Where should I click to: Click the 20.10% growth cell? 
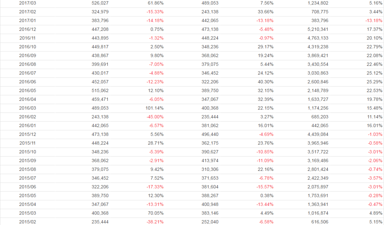(375, 38)
